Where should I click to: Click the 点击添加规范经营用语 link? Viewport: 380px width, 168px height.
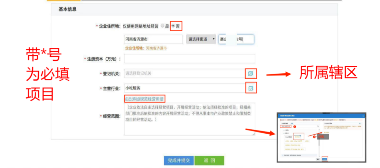[x=145, y=99]
